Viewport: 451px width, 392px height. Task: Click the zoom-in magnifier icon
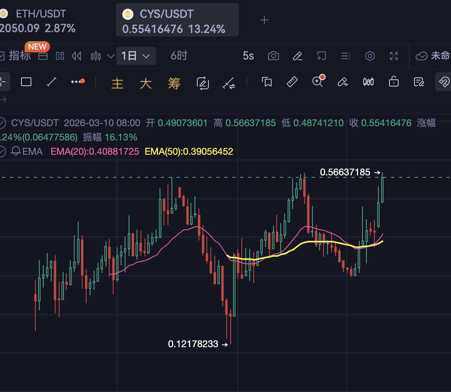[x=318, y=81]
